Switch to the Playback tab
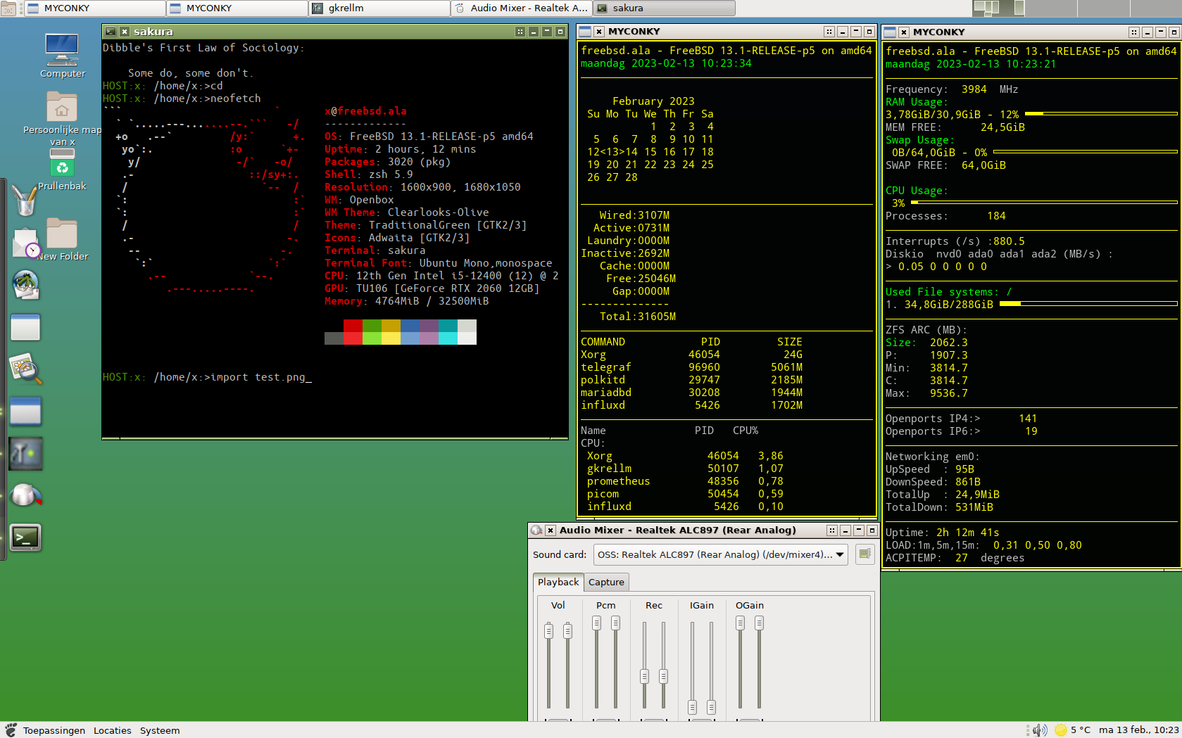The image size is (1182, 738). click(x=558, y=582)
